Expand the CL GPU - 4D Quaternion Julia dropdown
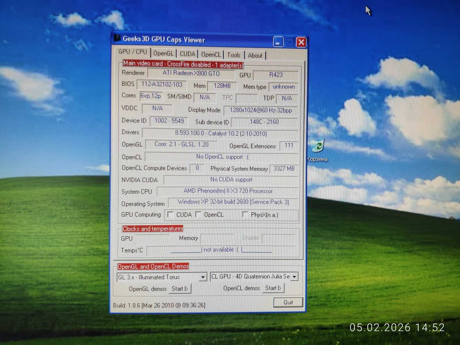460x345 pixels. [294, 277]
